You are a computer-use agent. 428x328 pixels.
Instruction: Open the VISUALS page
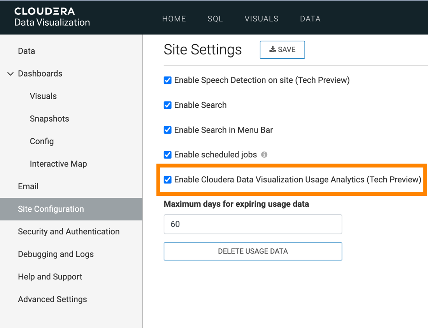pyautogui.click(x=261, y=19)
